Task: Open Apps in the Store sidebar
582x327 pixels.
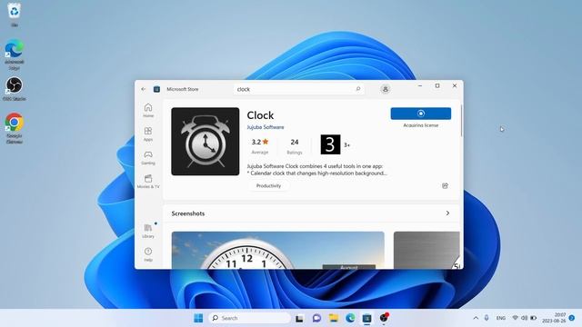Action: pyautogui.click(x=148, y=134)
